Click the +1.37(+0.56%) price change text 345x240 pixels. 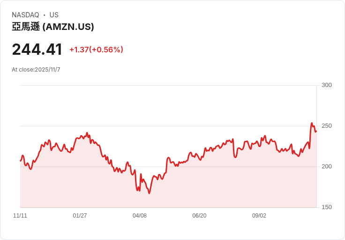(96, 50)
